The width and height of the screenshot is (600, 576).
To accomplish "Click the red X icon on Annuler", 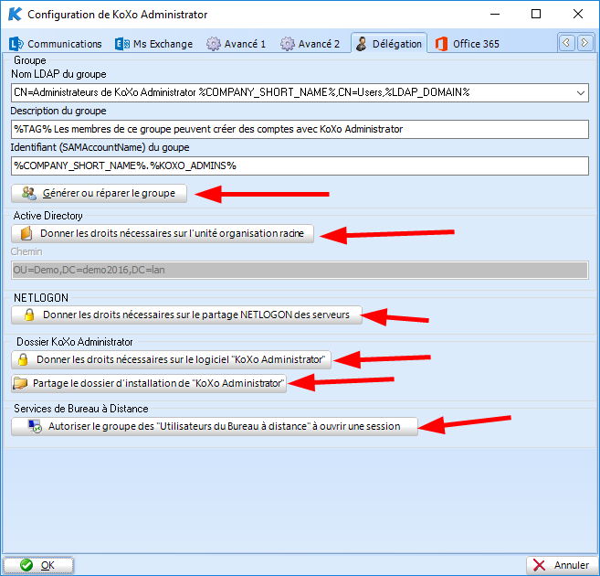I will pyautogui.click(x=539, y=565).
